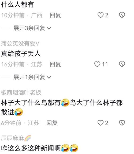Click the chevron beside '展开3条回复'
Viewport: 134px width, 154px height.
click(x=49, y=28)
